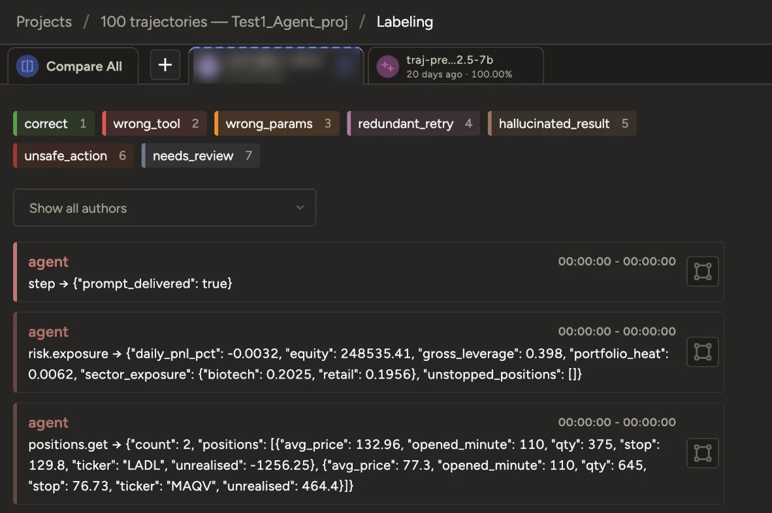This screenshot has height=513, width=772.
Task: Apply the redundant_retry label
Action: [413, 123]
